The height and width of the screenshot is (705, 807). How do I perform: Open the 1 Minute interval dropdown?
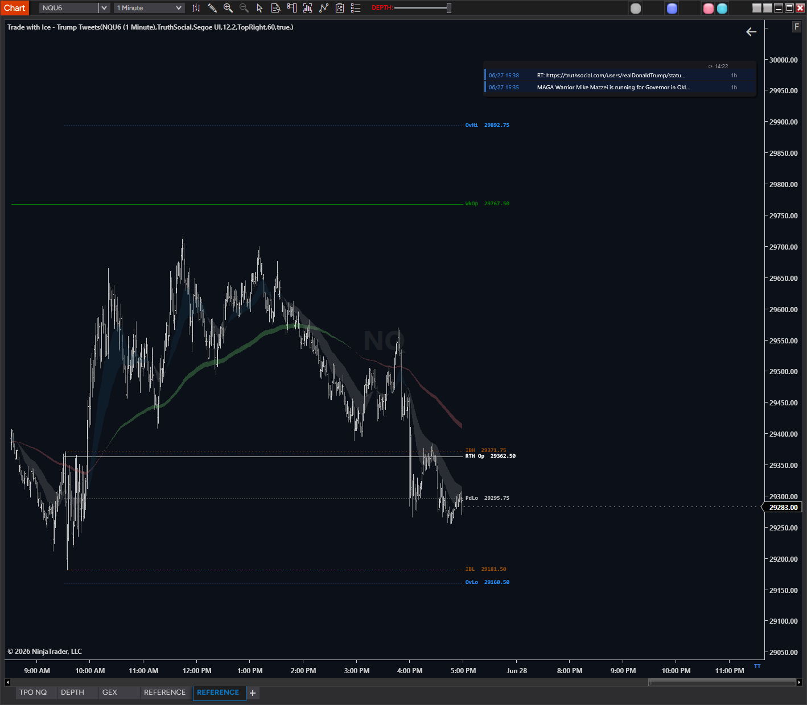click(x=149, y=8)
